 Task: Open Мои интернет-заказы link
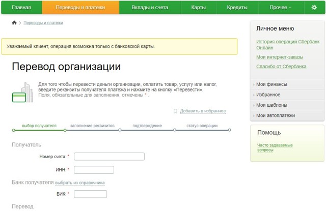280,57
